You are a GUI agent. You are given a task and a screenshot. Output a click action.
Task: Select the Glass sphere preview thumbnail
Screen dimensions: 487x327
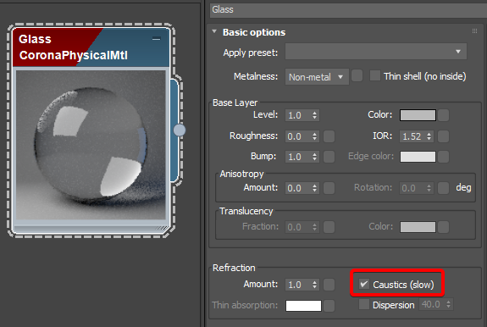click(91, 145)
